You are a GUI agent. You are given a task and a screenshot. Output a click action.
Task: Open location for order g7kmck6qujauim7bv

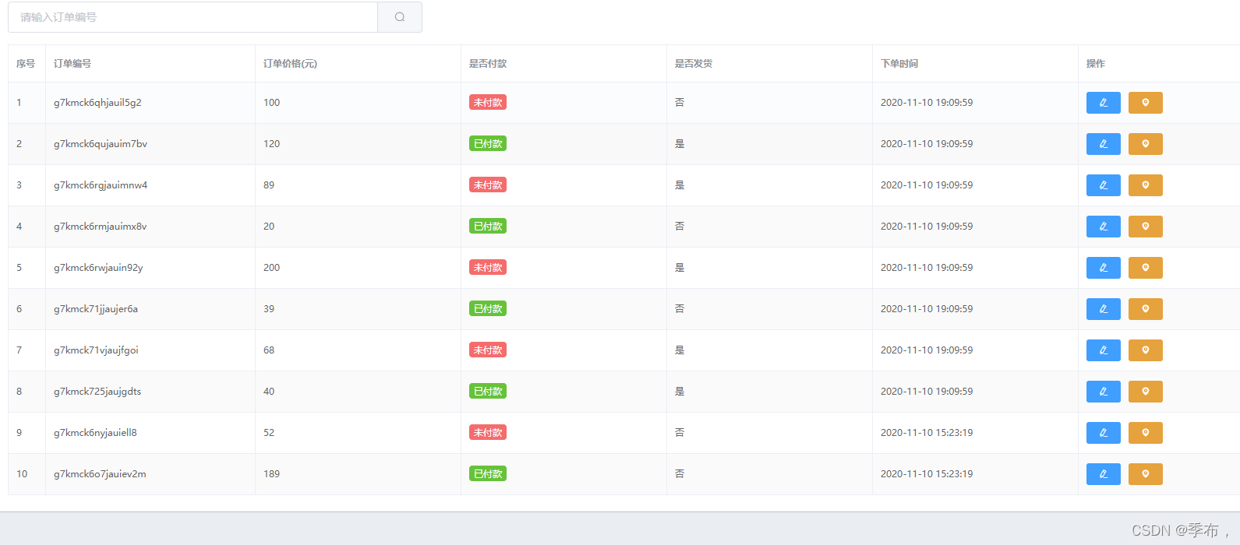point(1145,144)
